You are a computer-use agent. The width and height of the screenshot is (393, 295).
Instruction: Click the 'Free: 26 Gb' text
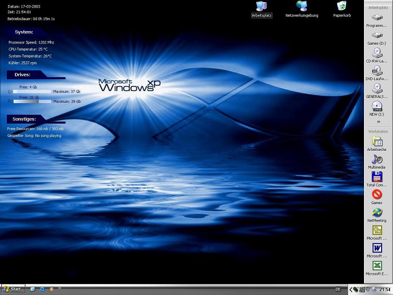(x=29, y=97)
